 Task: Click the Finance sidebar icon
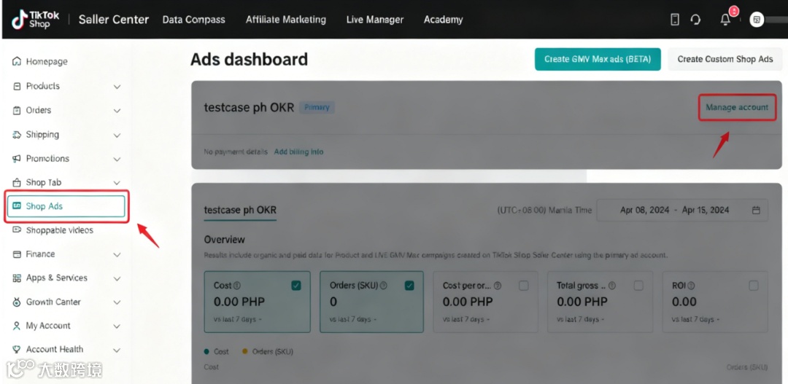17,254
